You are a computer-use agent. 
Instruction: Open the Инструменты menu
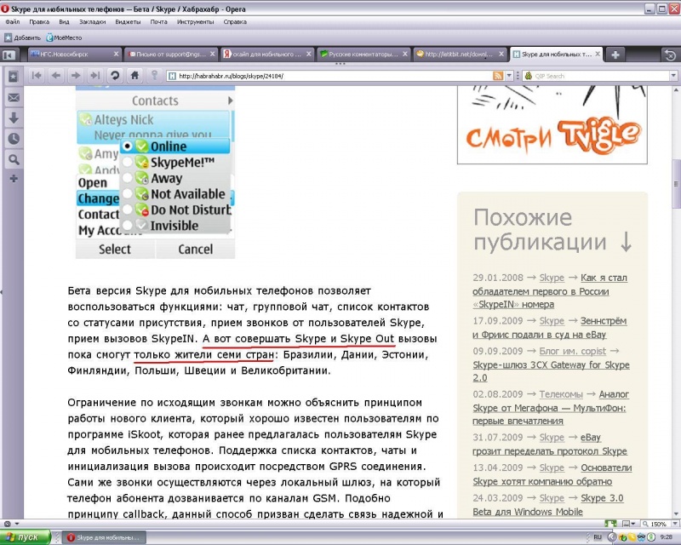(x=195, y=21)
